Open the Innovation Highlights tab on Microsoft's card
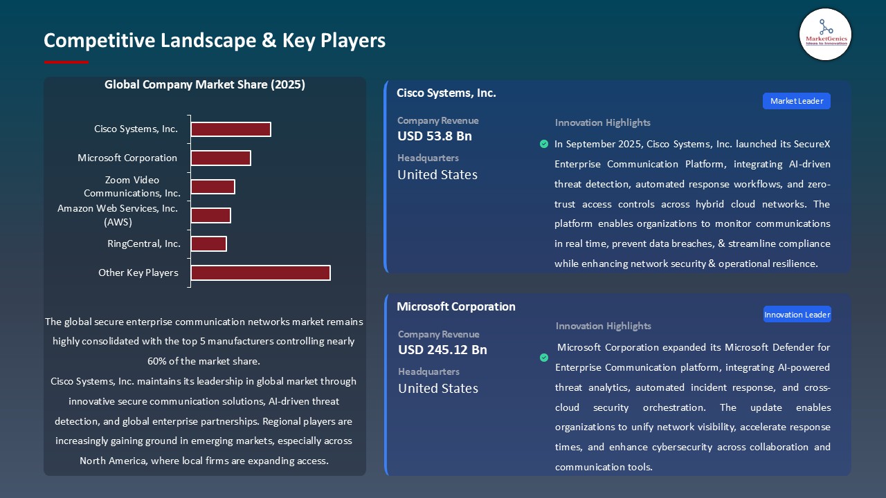This screenshot has height=498, width=886. [602, 326]
